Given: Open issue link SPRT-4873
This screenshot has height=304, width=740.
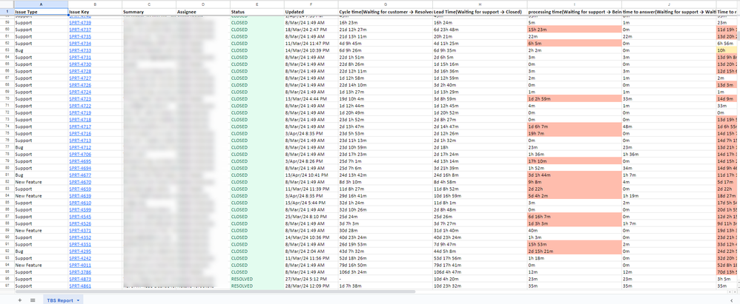Looking at the screenshot, I should [80, 279].
